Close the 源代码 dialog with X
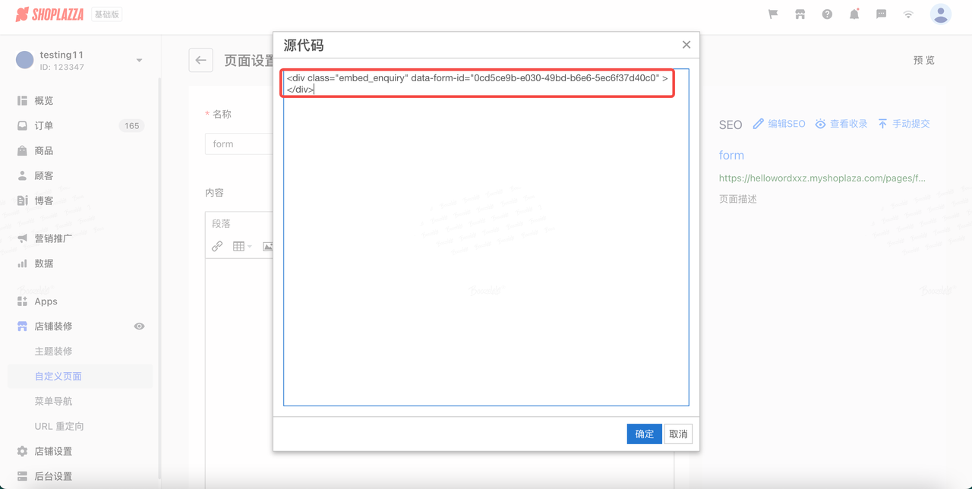 (x=686, y=45)
